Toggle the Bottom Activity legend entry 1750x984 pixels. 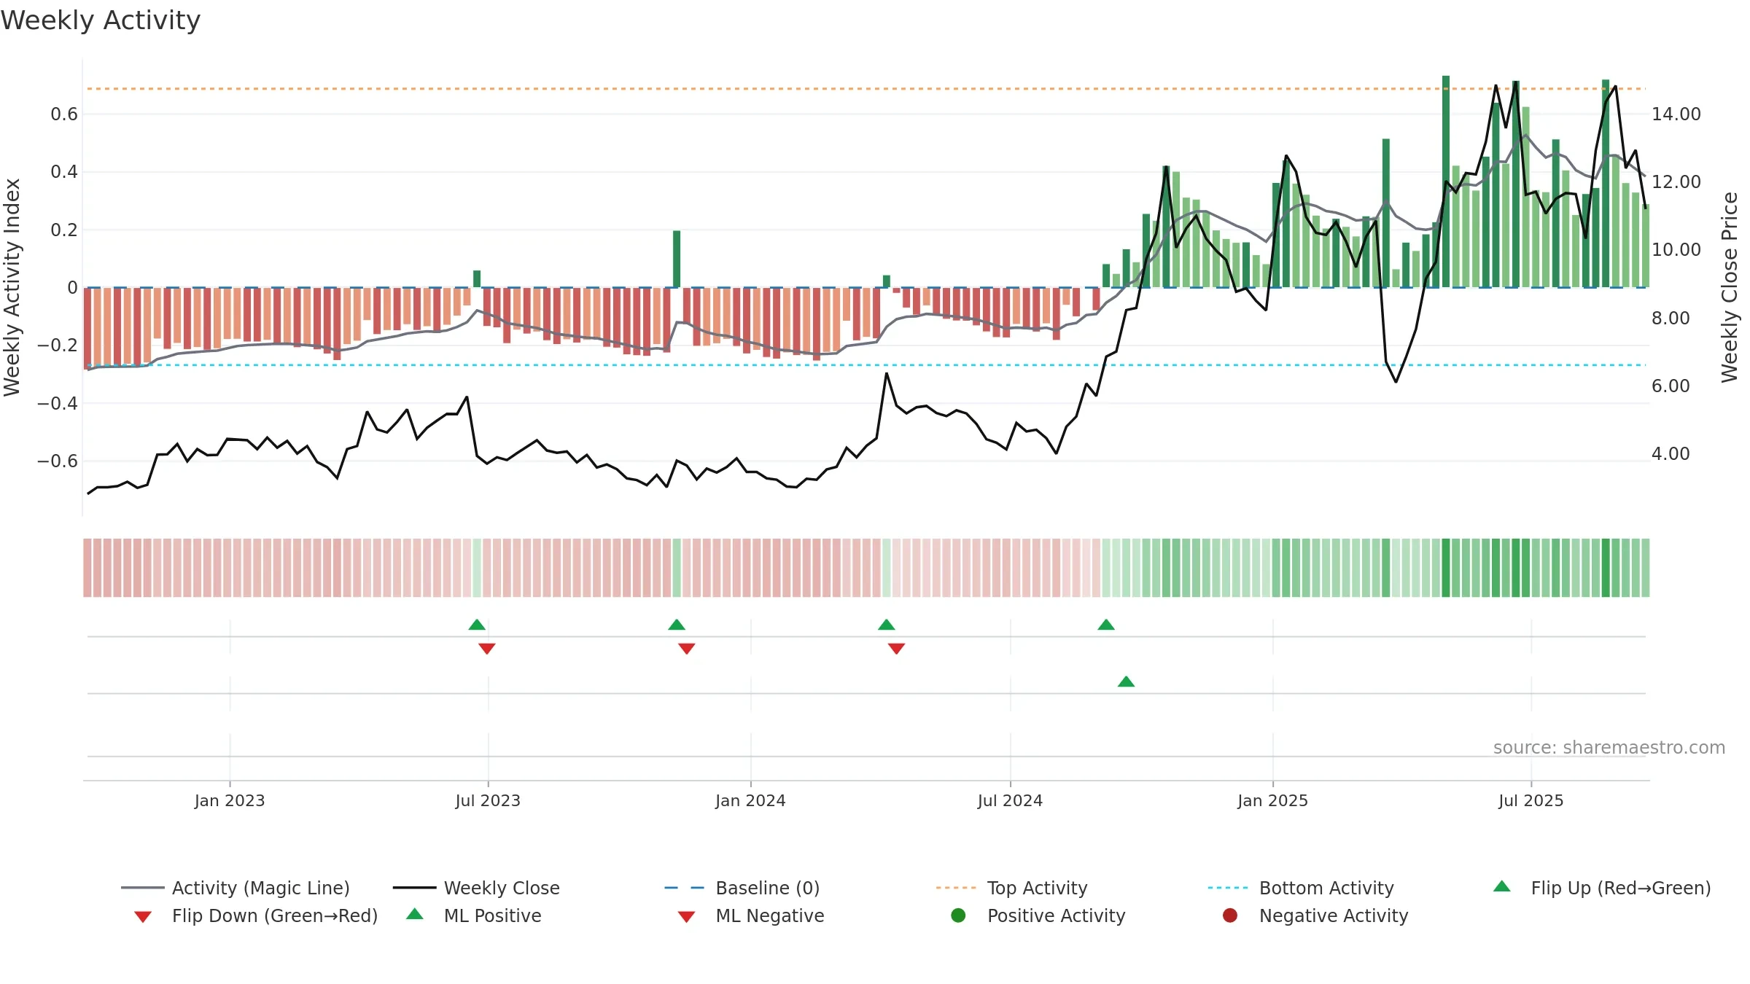pos(1301,888)
